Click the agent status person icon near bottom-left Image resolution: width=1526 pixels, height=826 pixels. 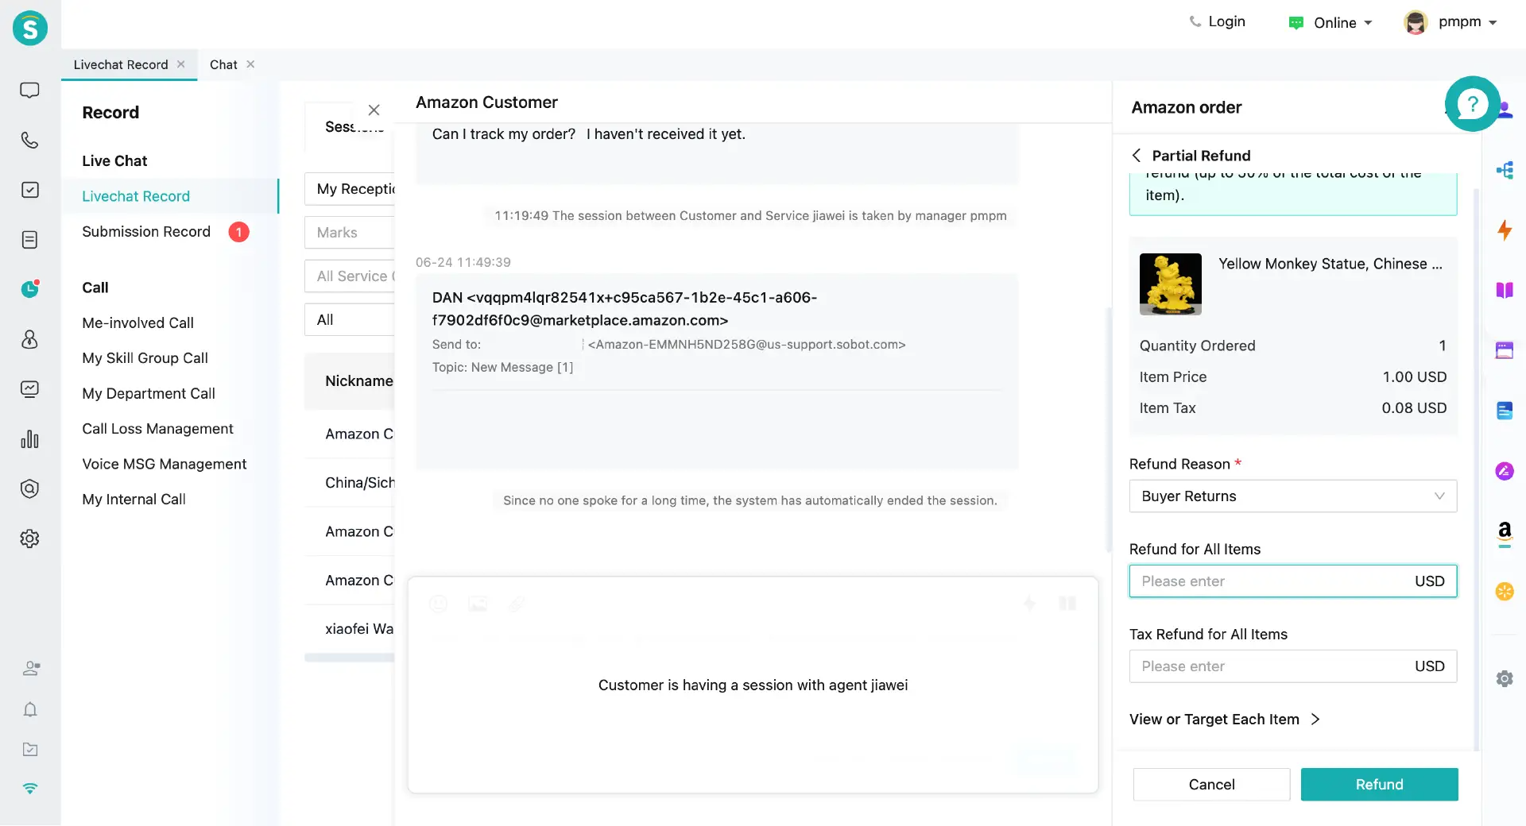[x=31, y=669]
